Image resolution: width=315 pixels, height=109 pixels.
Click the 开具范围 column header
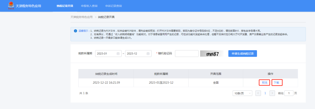(x=216, y=74)
